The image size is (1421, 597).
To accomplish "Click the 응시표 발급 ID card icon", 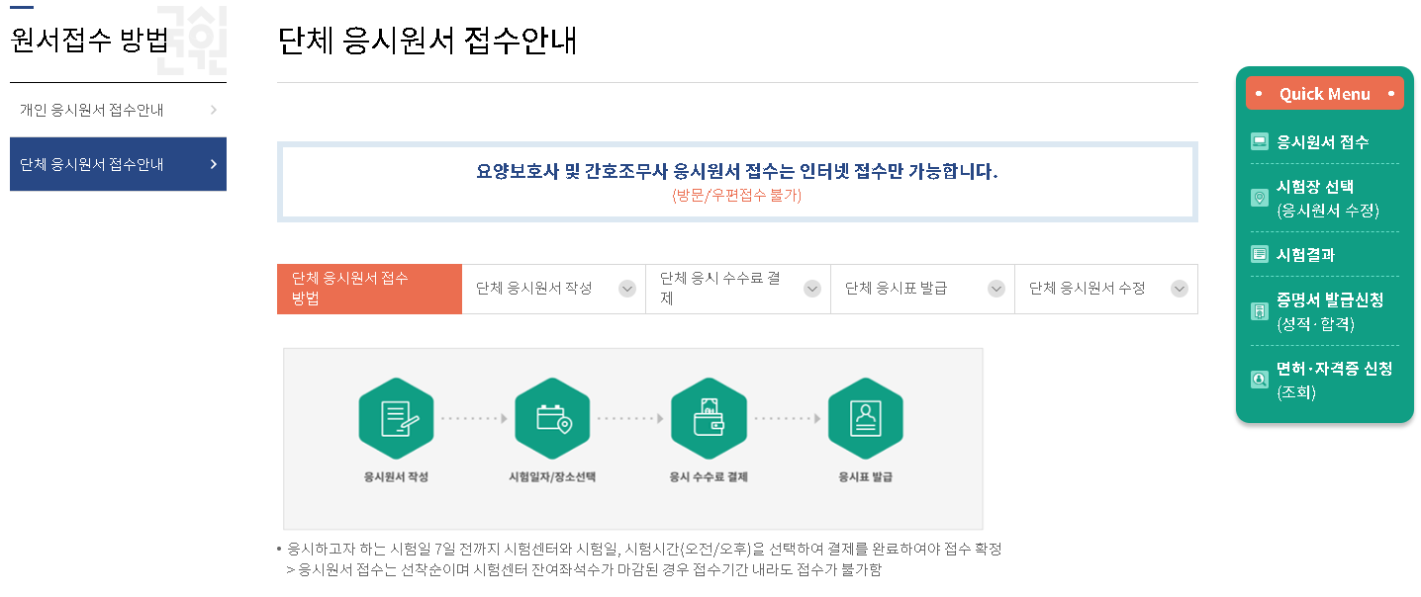I will [x=866, y=418].
